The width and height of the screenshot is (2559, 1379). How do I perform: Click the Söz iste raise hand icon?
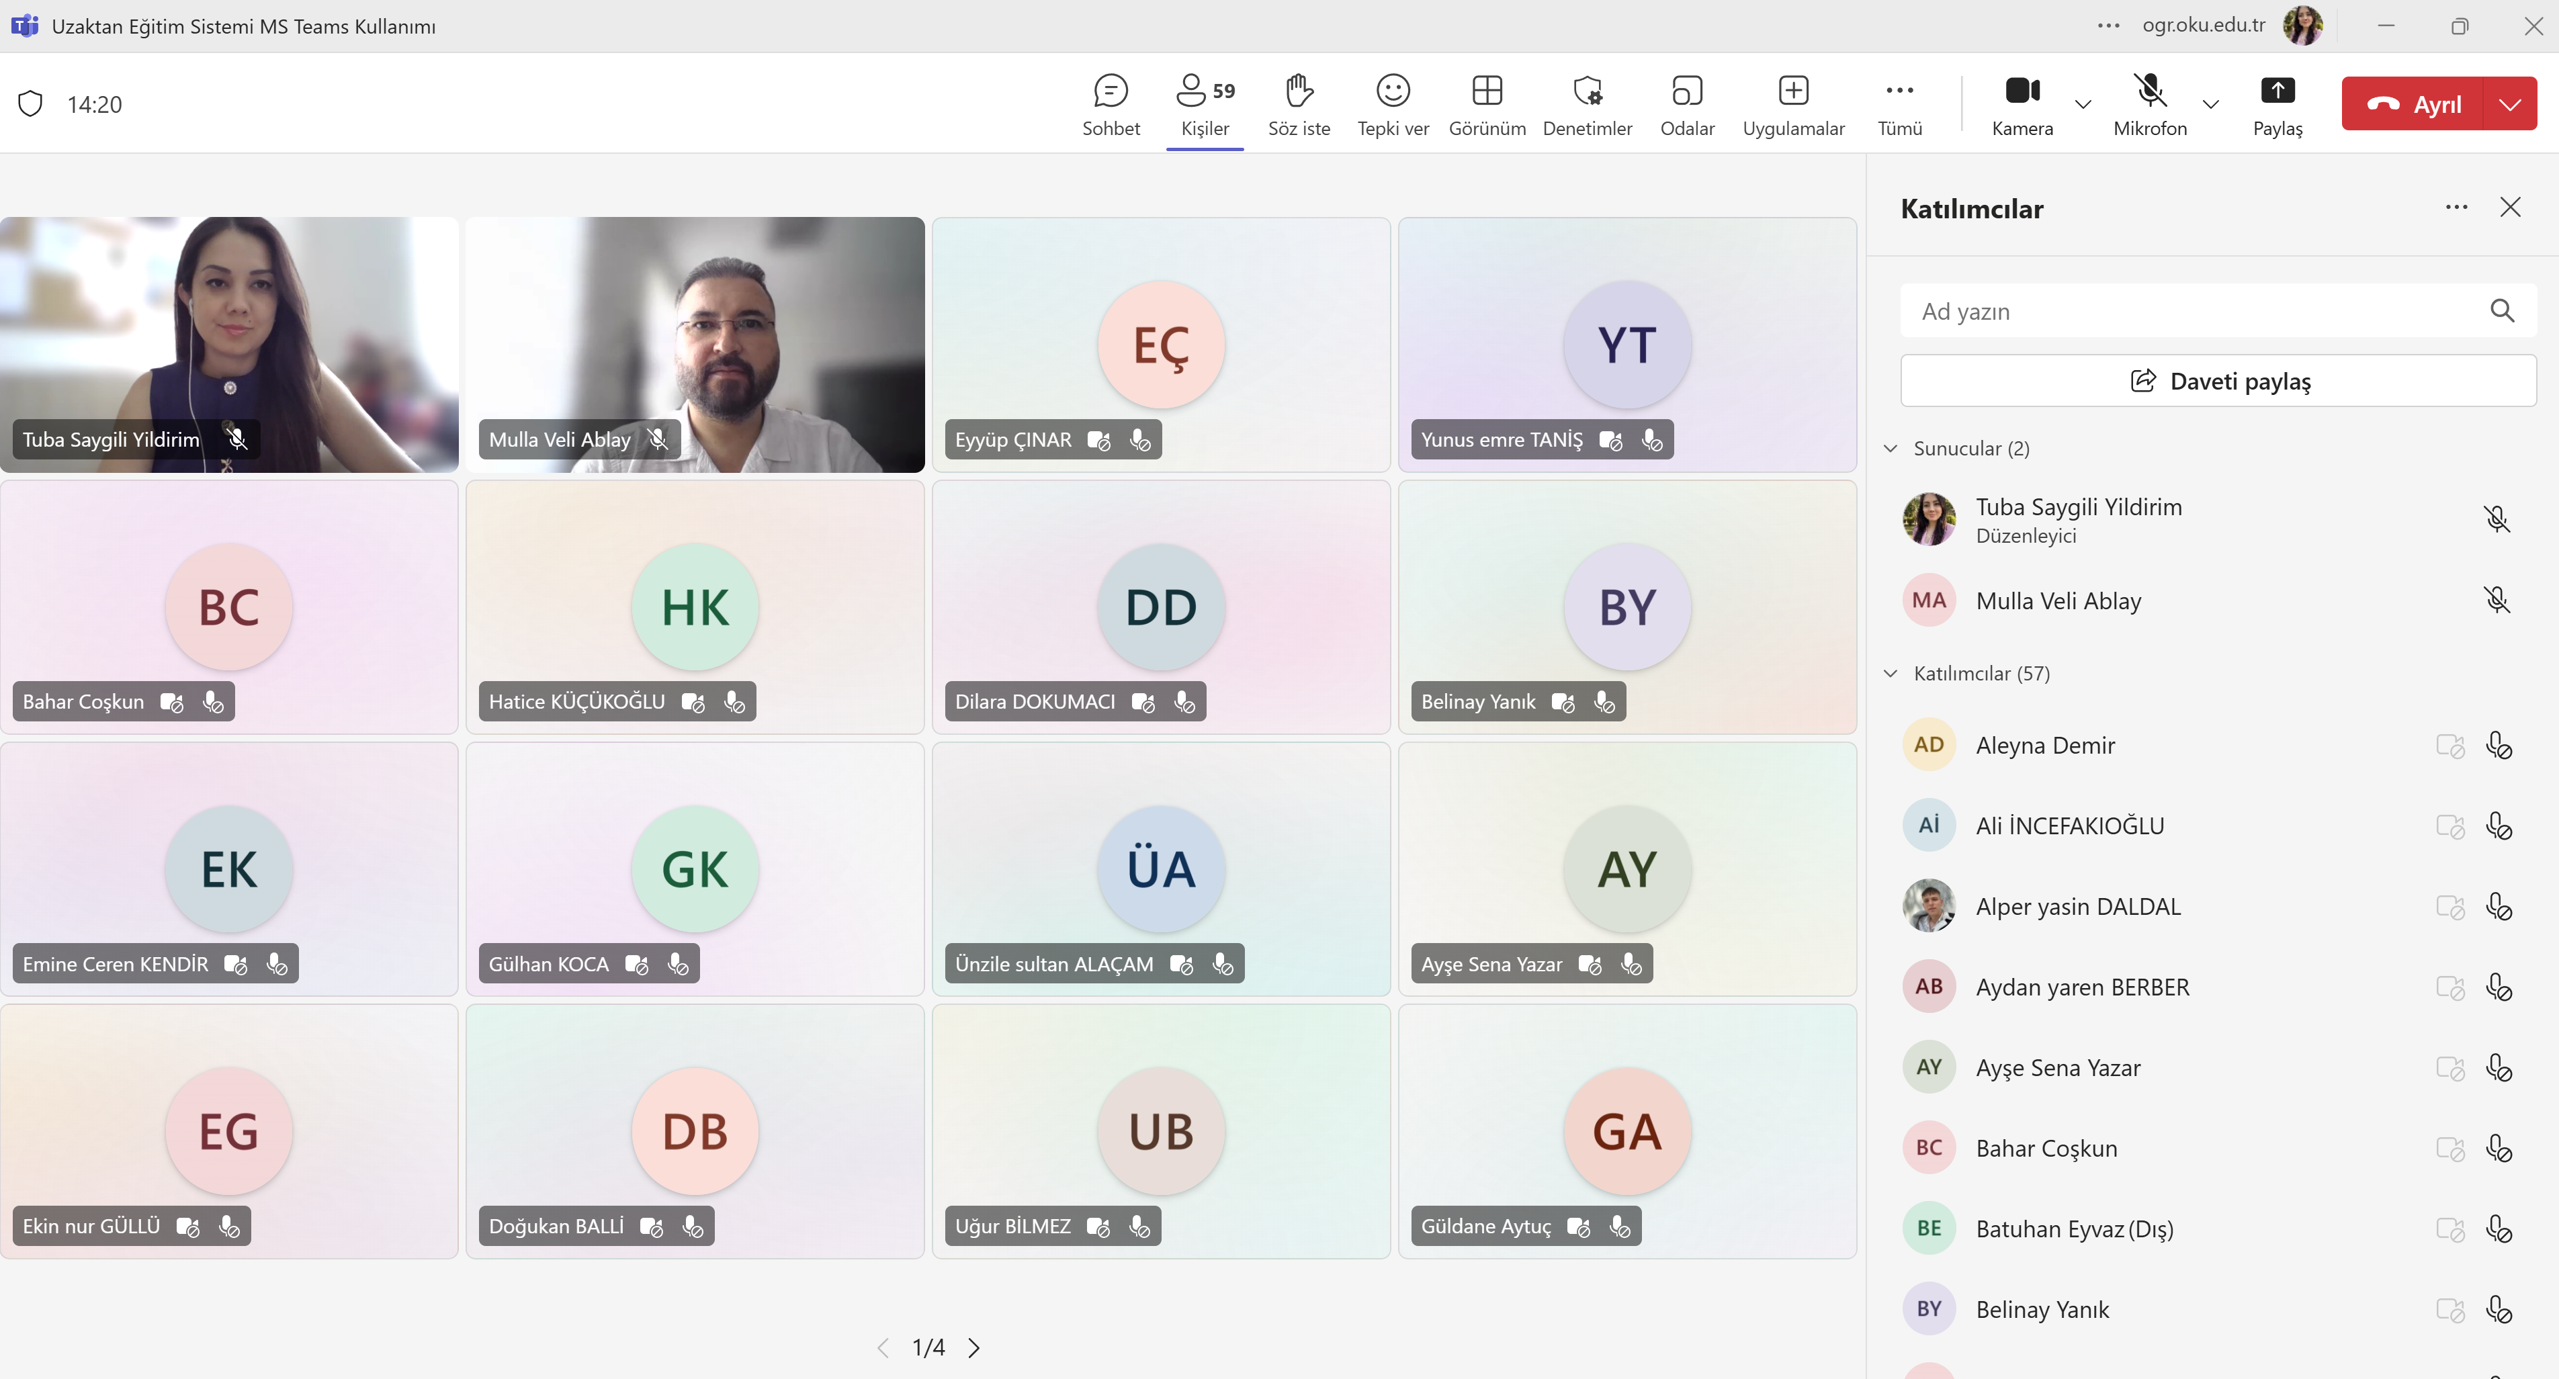[1299, 91]
